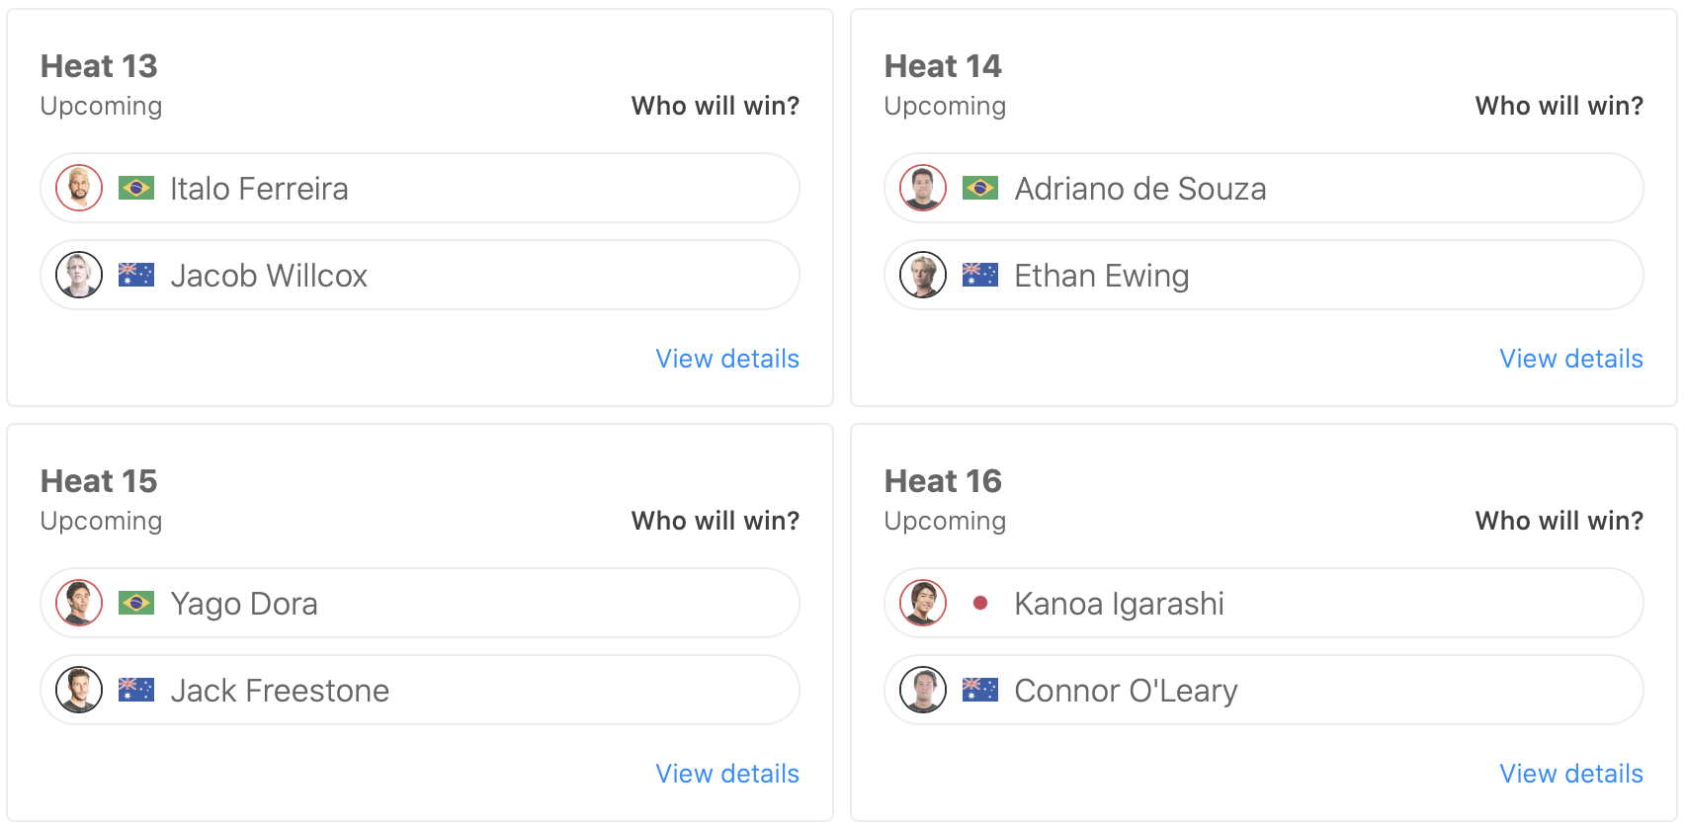
Task: Click the Australia flag beside Jack Freestone
Action: tap(136, 690)
